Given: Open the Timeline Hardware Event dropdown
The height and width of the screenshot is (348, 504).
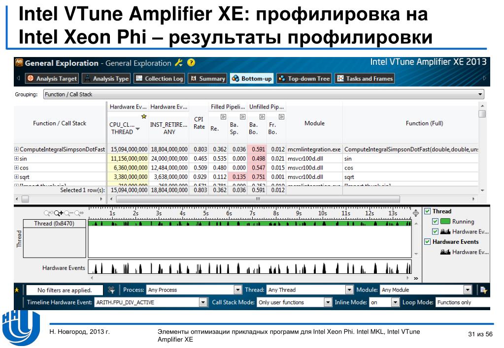Looking at the screenshot, I should point(150,302).
